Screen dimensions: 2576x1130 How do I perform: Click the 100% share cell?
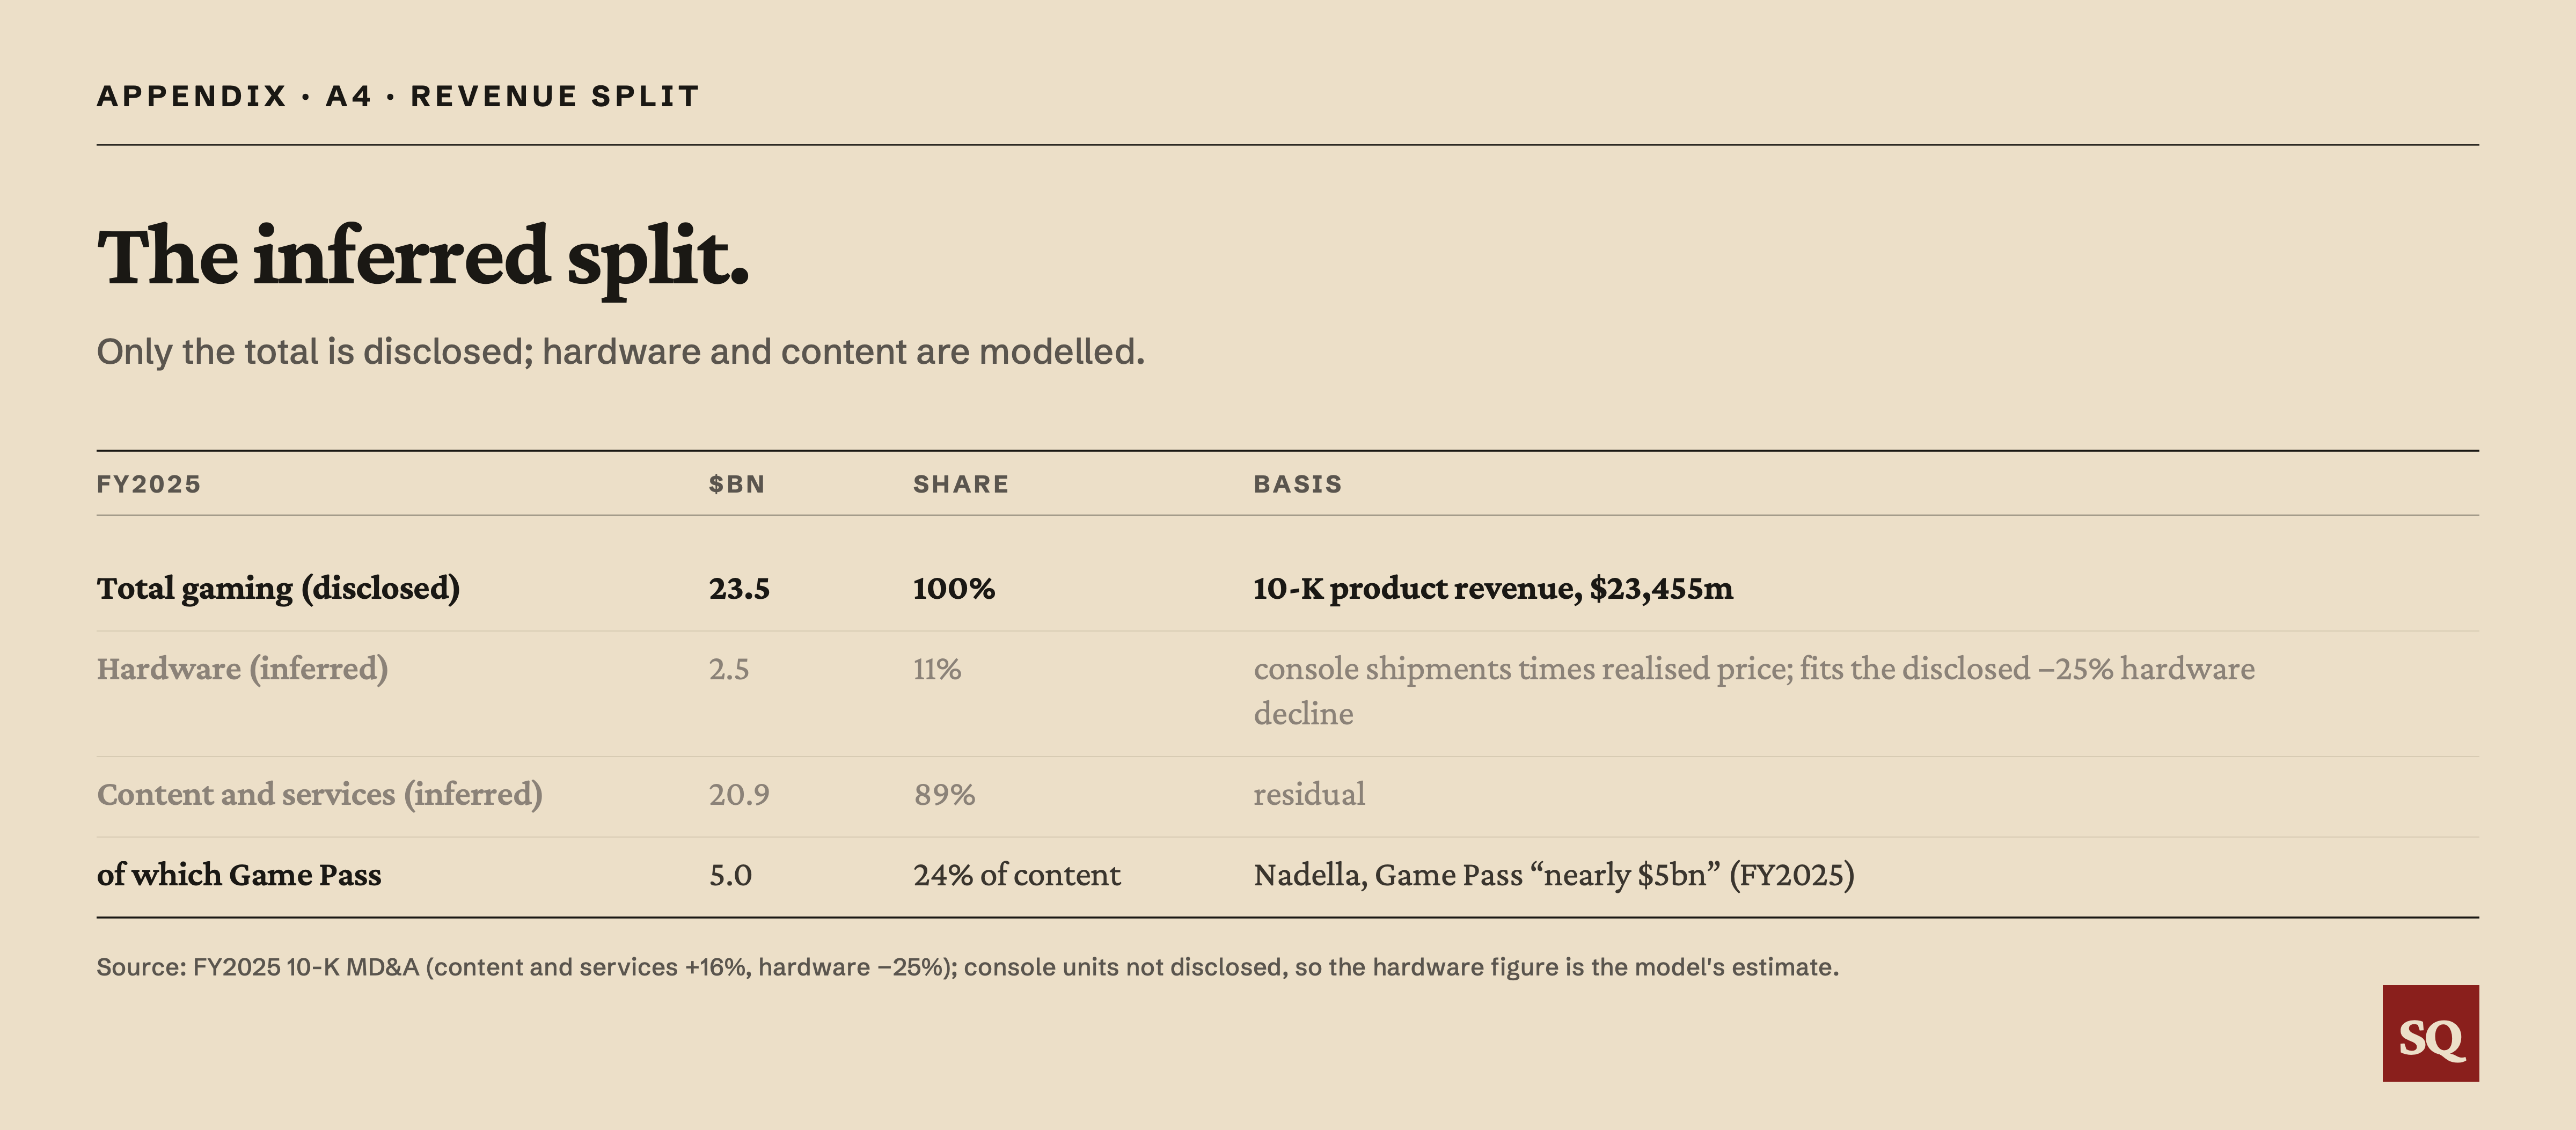[954, 588]
